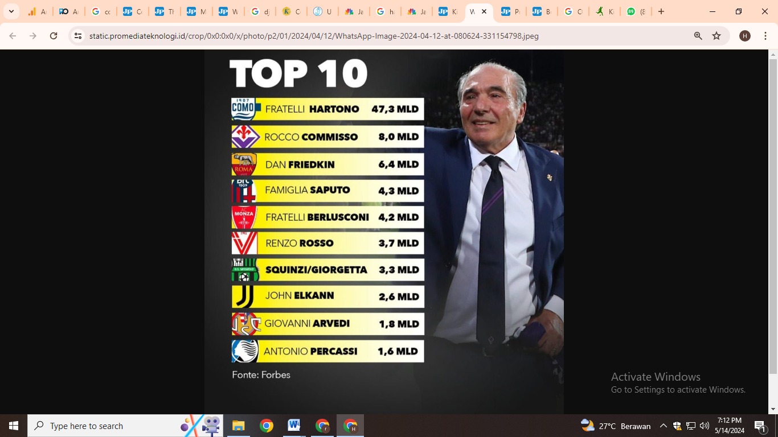Open the profile avatar labeled H
This screenshot has height=437, width=778.
pos(744,36)
